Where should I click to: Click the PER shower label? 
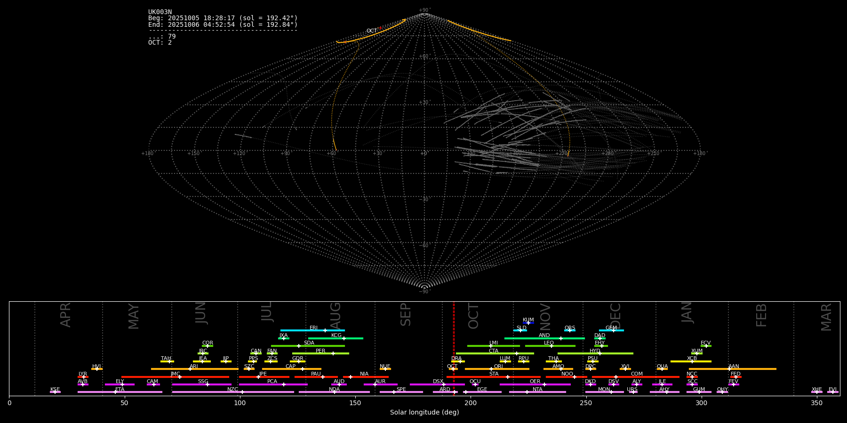(320, 351)
